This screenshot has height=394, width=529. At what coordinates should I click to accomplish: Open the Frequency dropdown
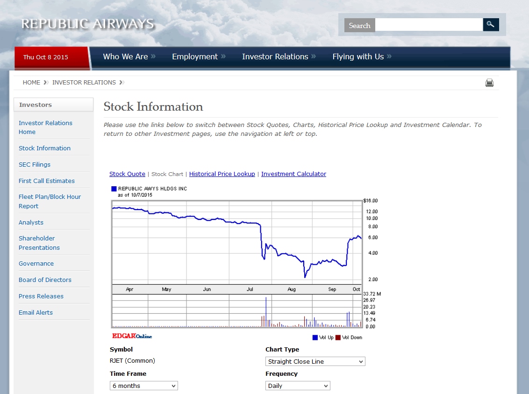[298, 385]
